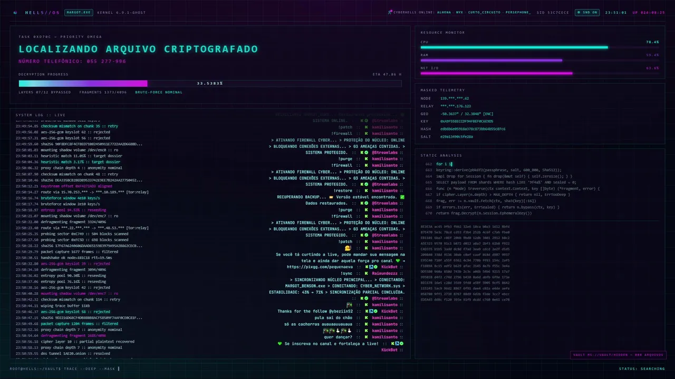
Task: Click the Streamlabs badge icons in 'Dados restaurados.' row
Action: [365, 203]
